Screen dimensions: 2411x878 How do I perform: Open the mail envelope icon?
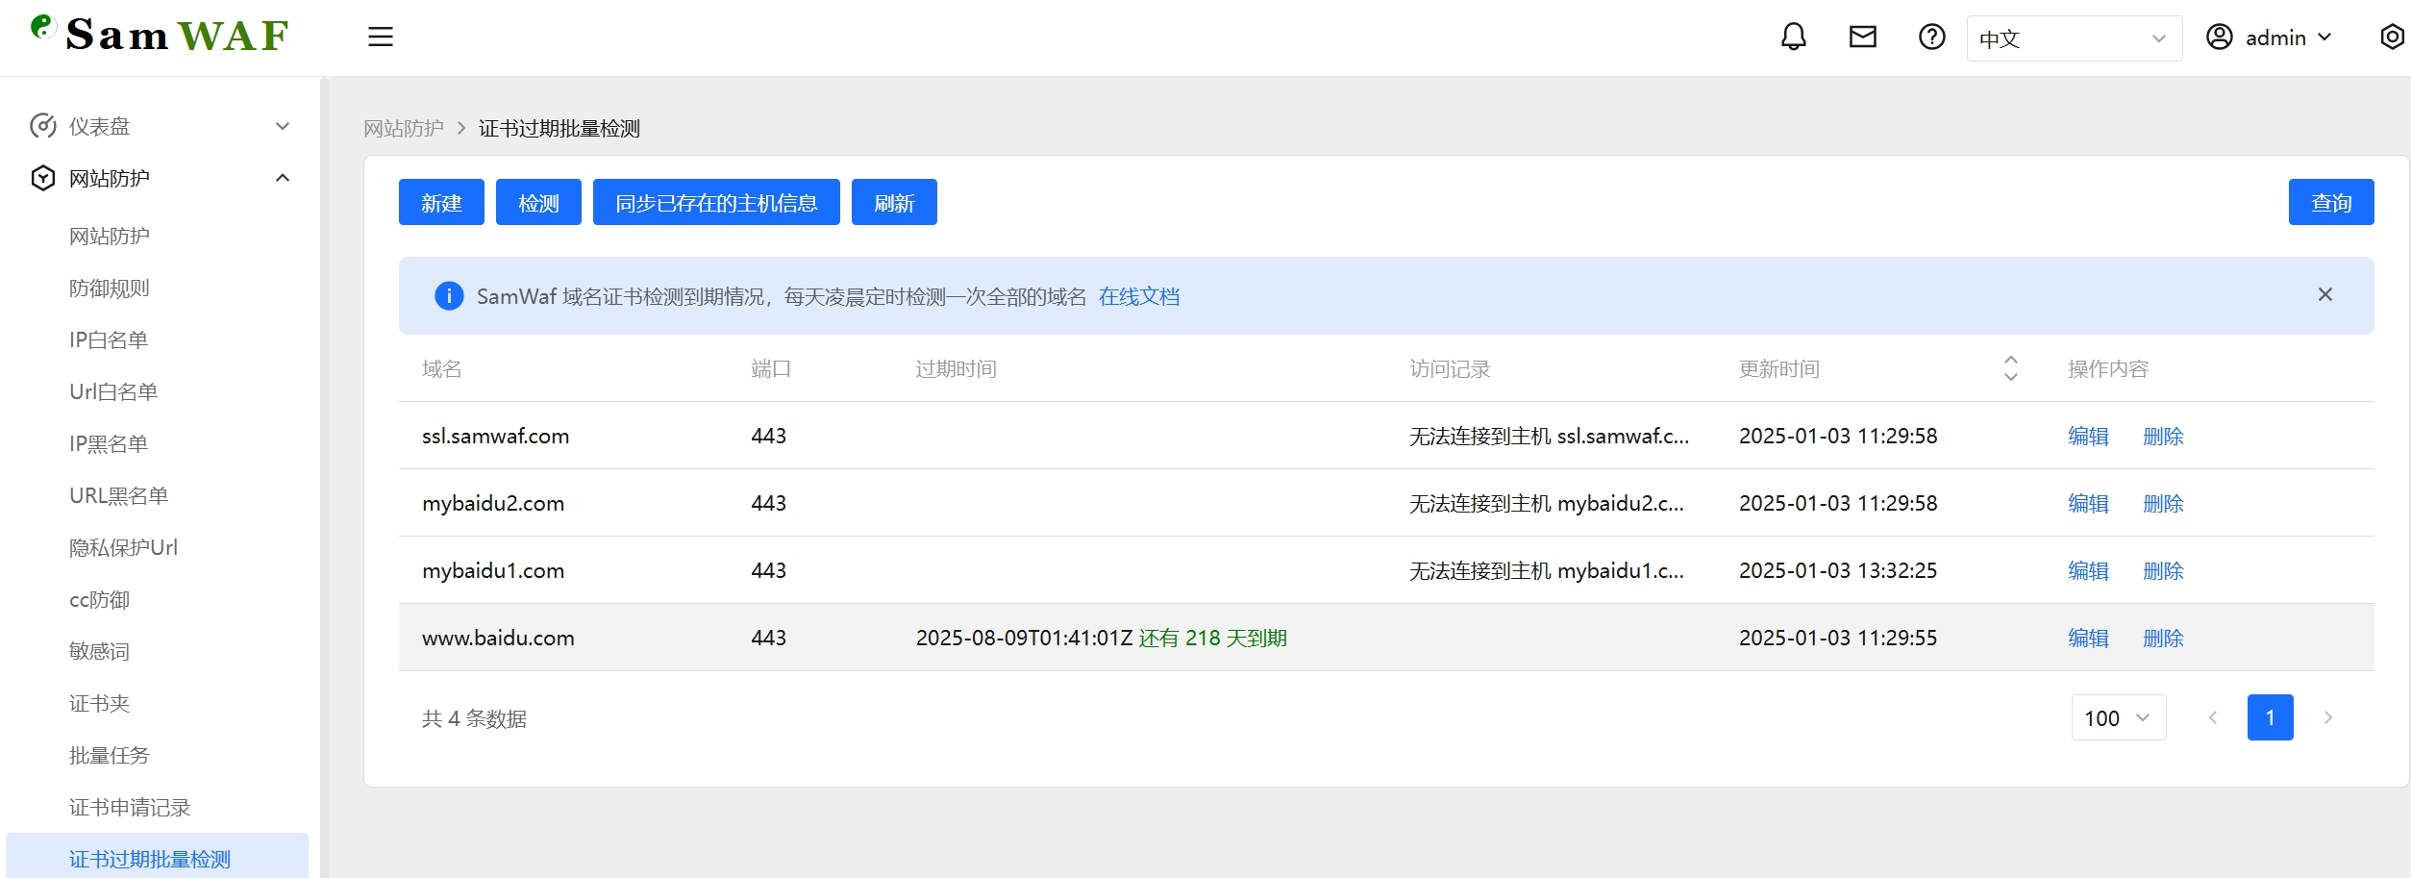[1863, 38]
